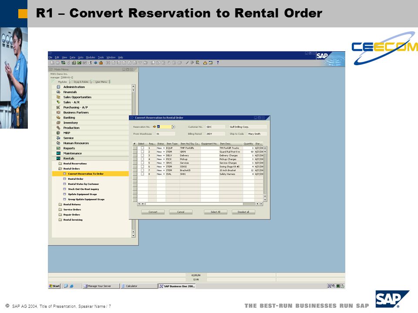418x313 pixels.
Task: Click the grid's vertical scrollbar track
Action: [x=265, y=174]
